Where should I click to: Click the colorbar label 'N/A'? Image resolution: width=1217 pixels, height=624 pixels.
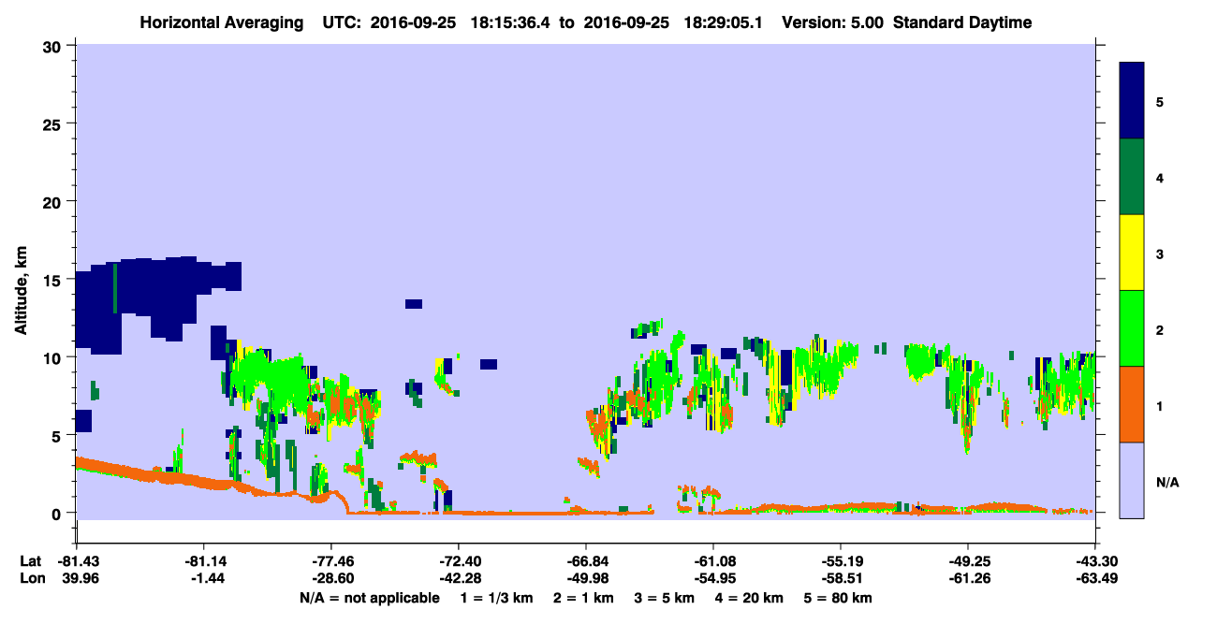tap(1166, 483)
